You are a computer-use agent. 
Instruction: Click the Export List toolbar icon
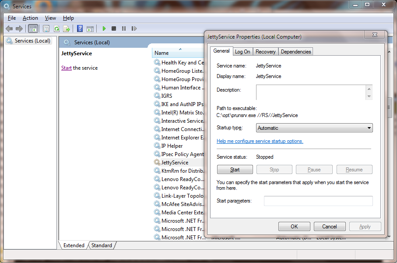click(67, 28)
